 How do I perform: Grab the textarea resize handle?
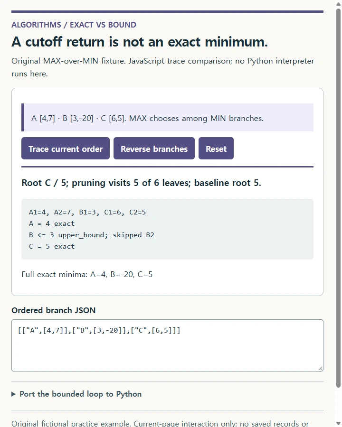(x=321, y=369)
